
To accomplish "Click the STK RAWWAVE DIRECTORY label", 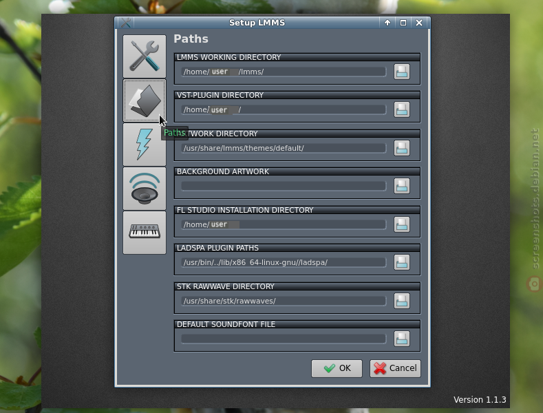I will click(226, 286).
